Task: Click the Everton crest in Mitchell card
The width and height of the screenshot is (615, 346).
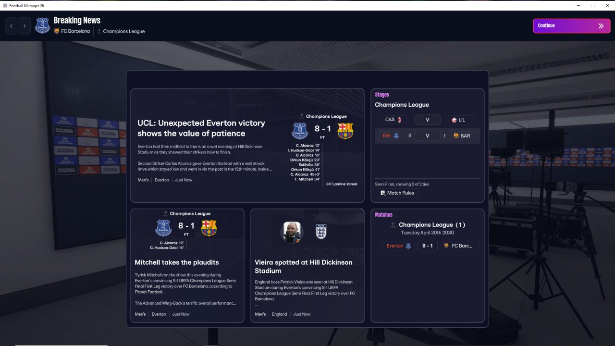Action: click(x=163, y=228)
